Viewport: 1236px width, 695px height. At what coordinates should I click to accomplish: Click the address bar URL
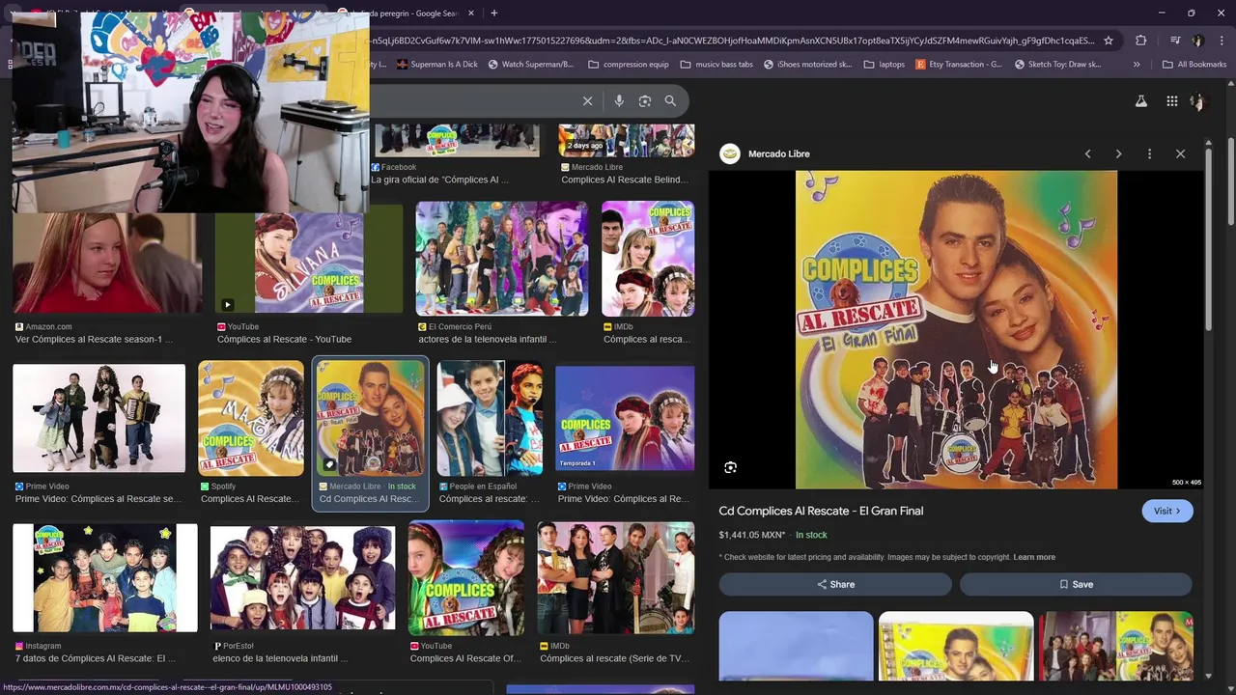[x=732, y=41]
